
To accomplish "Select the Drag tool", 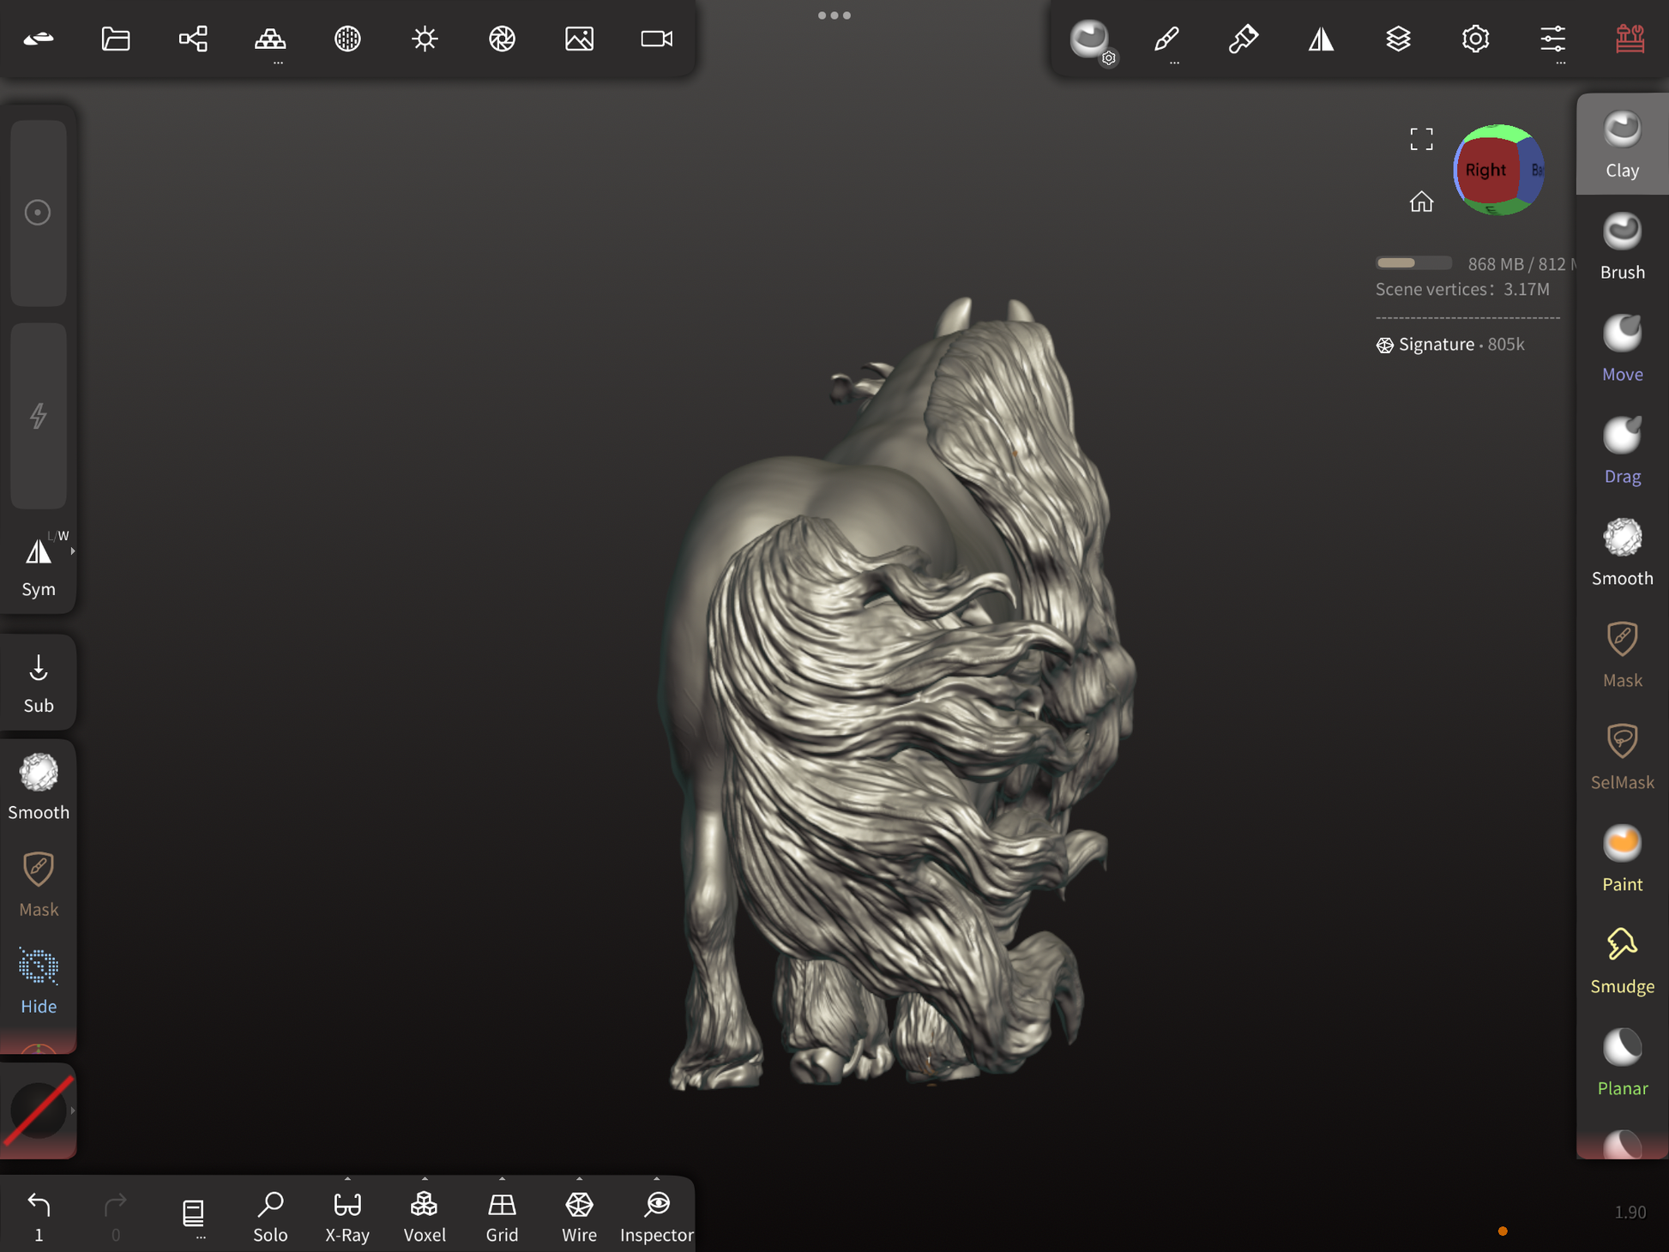I will coord(1621,451).
